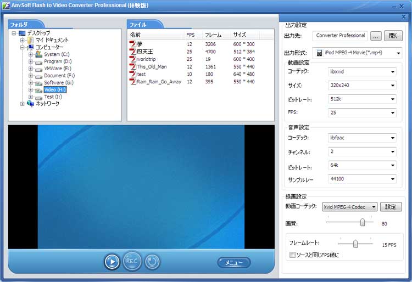This screenshot has height=282, width=412.
Task: Expand the Software (G:) drive node
Action: click(30, 83)
